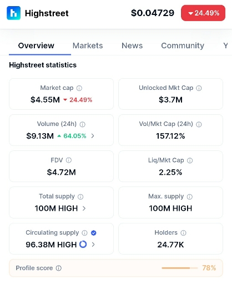Click the Profile score progress bar

tap(180, 268)
